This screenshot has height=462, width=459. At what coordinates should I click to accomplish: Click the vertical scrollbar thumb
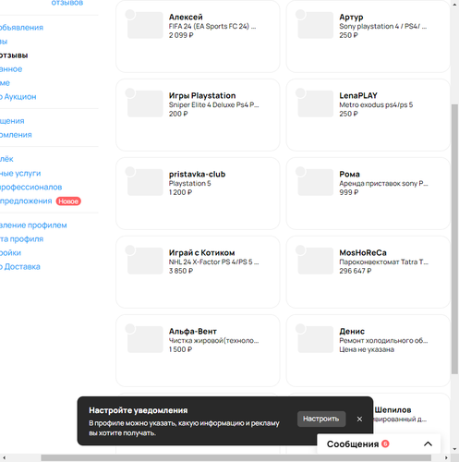click(x=454, y=239)
